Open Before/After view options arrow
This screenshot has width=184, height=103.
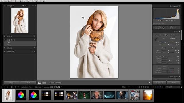click(x=47, y=83)
